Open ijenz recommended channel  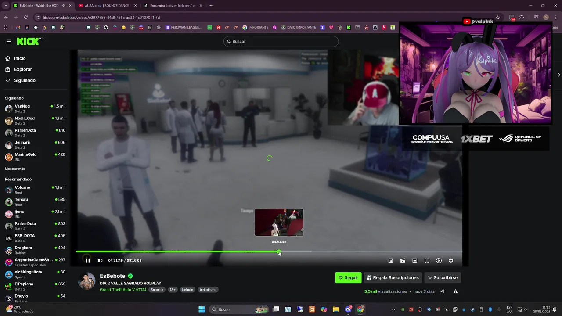coord(35,214)
